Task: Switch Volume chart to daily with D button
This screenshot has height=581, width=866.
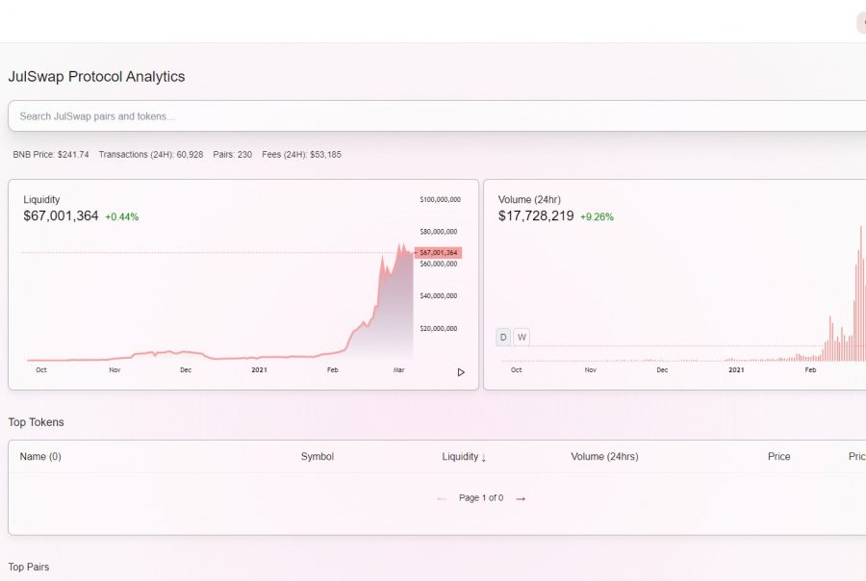Action: pyautogui.click(x=503, y=337)
